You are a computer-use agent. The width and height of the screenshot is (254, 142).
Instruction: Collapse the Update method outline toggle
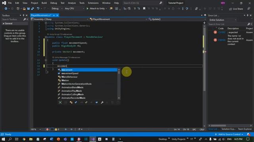pos(46,60)
